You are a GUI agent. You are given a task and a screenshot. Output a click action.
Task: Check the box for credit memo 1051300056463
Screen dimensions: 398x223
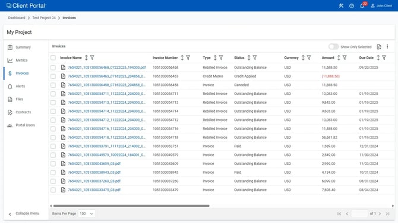53,77
